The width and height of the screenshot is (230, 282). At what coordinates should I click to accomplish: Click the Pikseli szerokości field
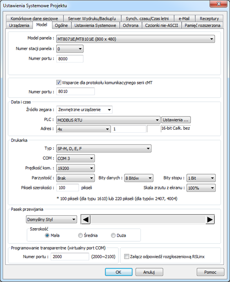tap(68, 188)
